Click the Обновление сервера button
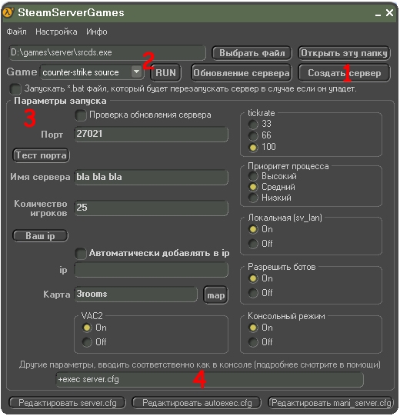400x416 pixels. (x=242, y=73)
